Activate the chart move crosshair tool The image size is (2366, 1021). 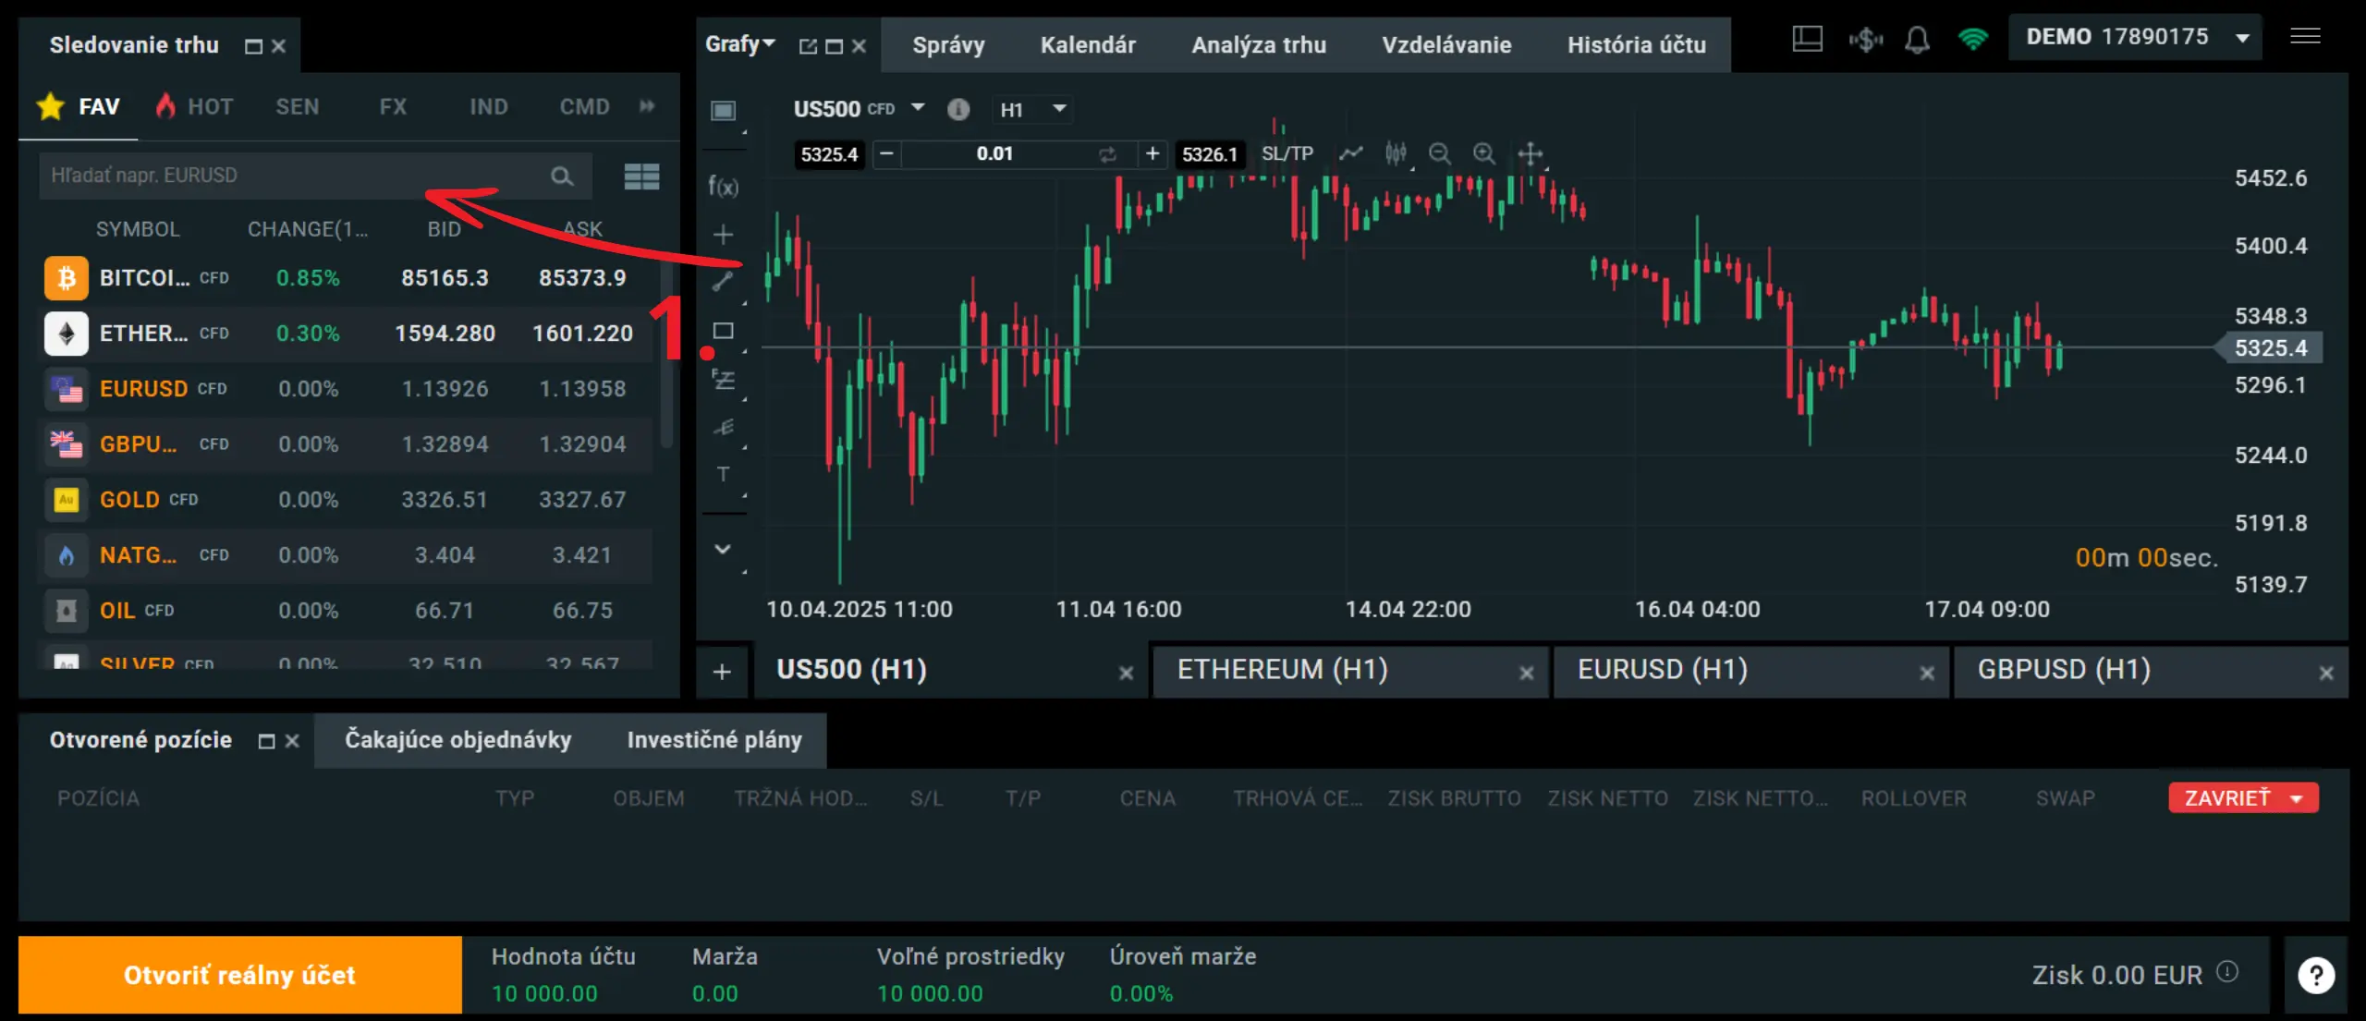[1530, 153]
